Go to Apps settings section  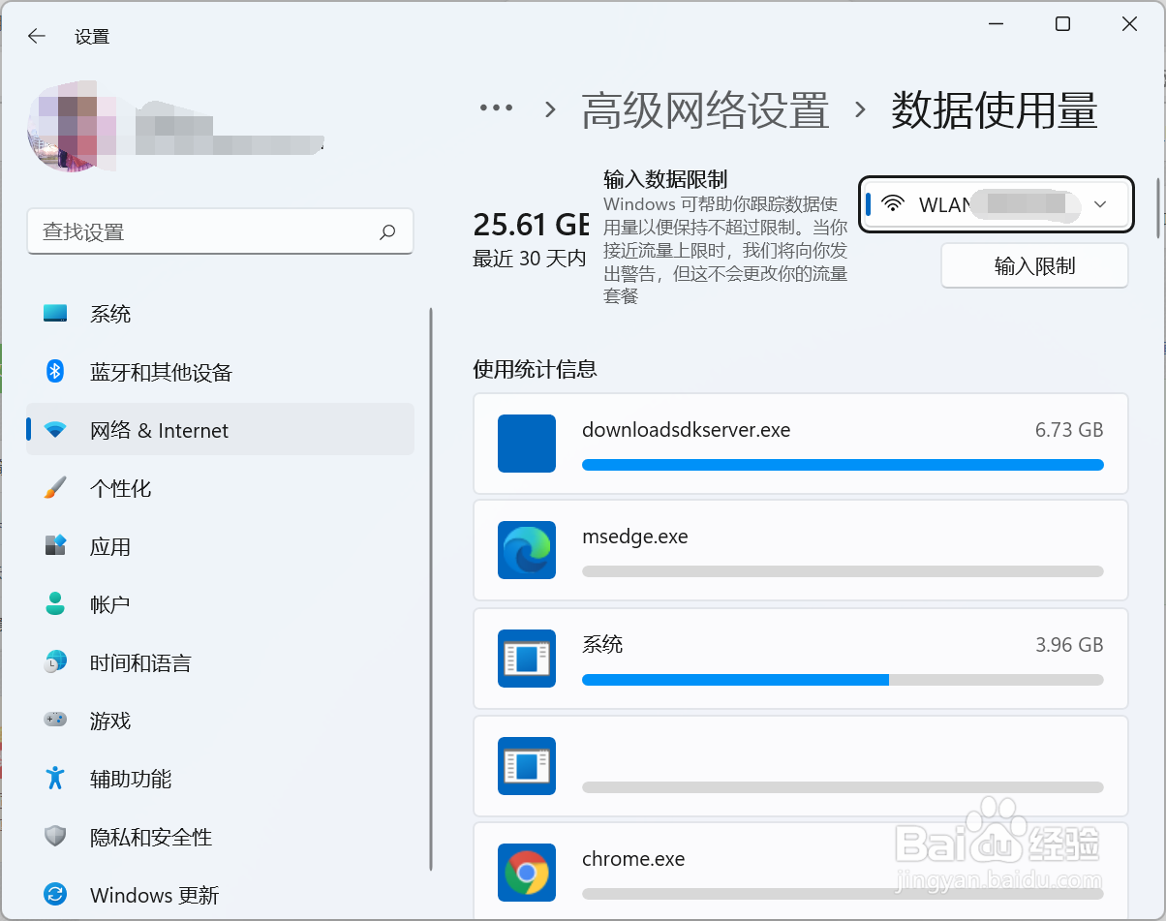(x=110, y=546)
